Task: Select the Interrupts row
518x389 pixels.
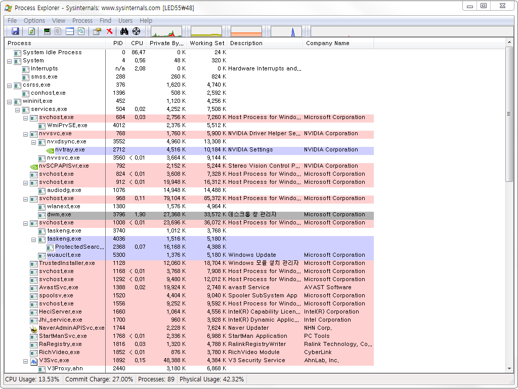Action: [189, 69]
